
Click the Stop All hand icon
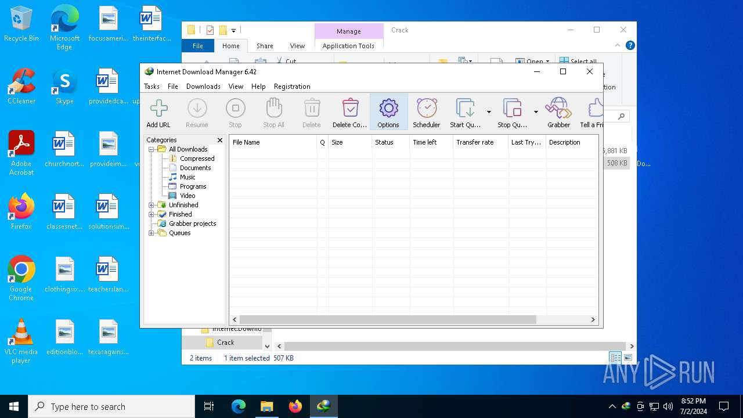pos(273,113)
